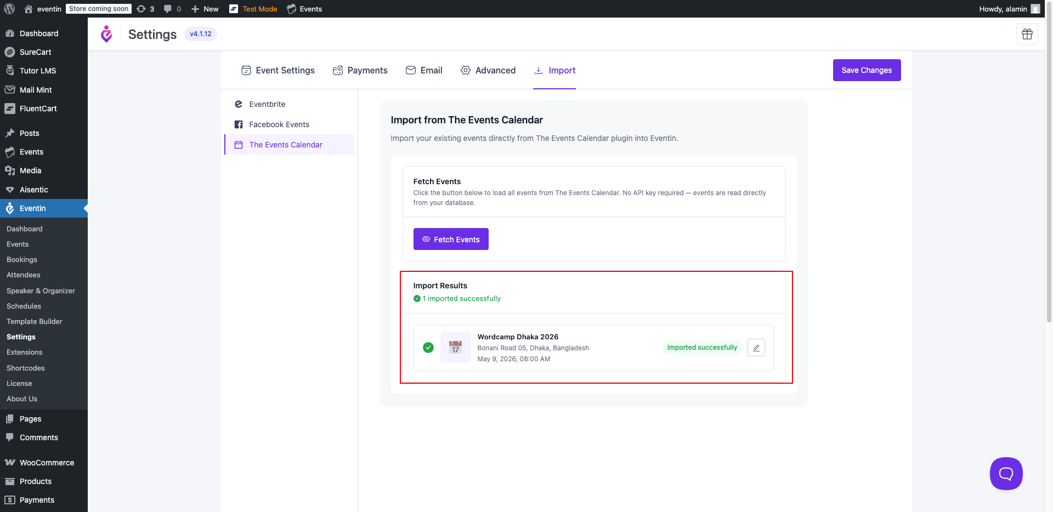
Task: Open the updates icon showing 3
Action: point(145,9)
